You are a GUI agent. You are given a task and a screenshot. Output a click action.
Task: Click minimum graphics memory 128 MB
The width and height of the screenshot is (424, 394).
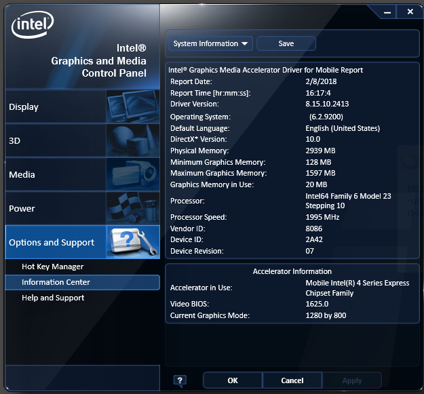[318, 162]
